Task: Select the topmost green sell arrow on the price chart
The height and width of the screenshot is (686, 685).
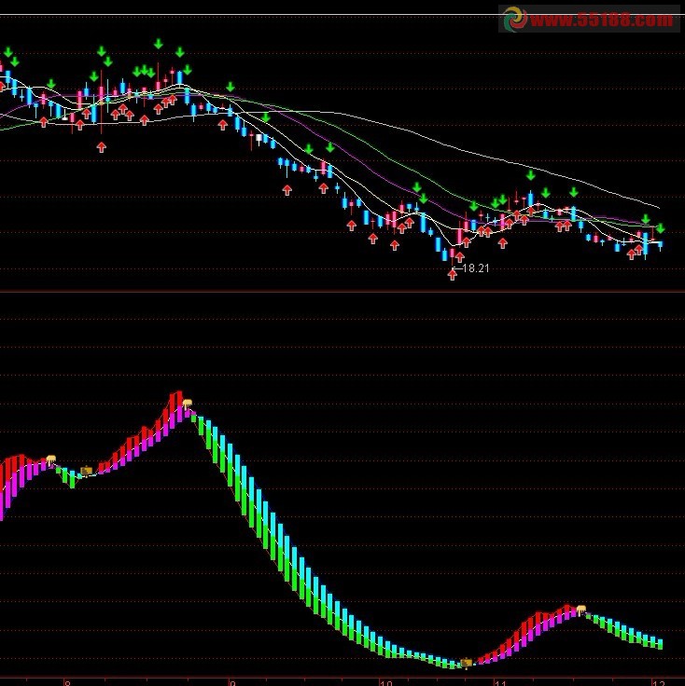Action: [x=159, y=44]
